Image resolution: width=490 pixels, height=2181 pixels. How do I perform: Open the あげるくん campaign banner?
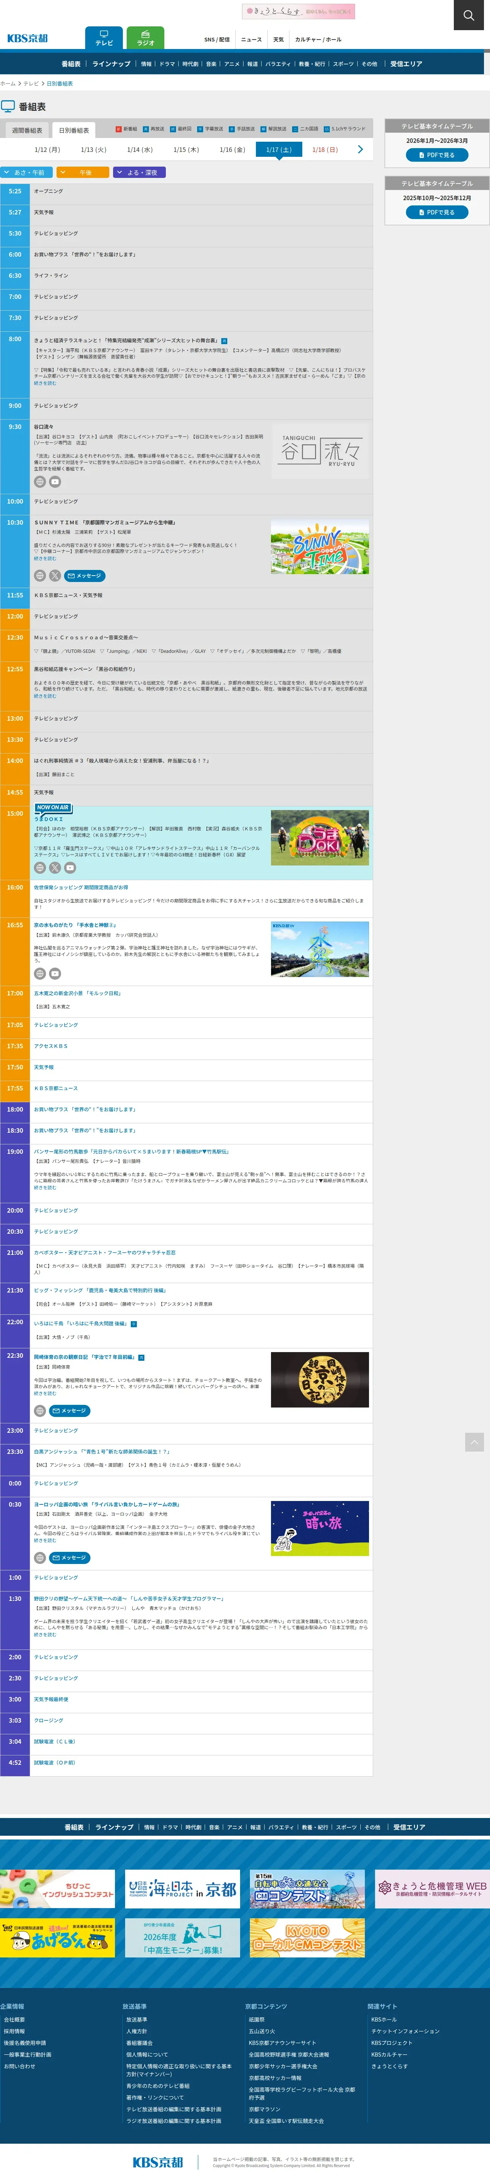(58, 1938)
